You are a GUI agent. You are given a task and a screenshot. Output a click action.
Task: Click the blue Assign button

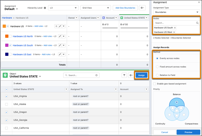[x=142, y=75]
